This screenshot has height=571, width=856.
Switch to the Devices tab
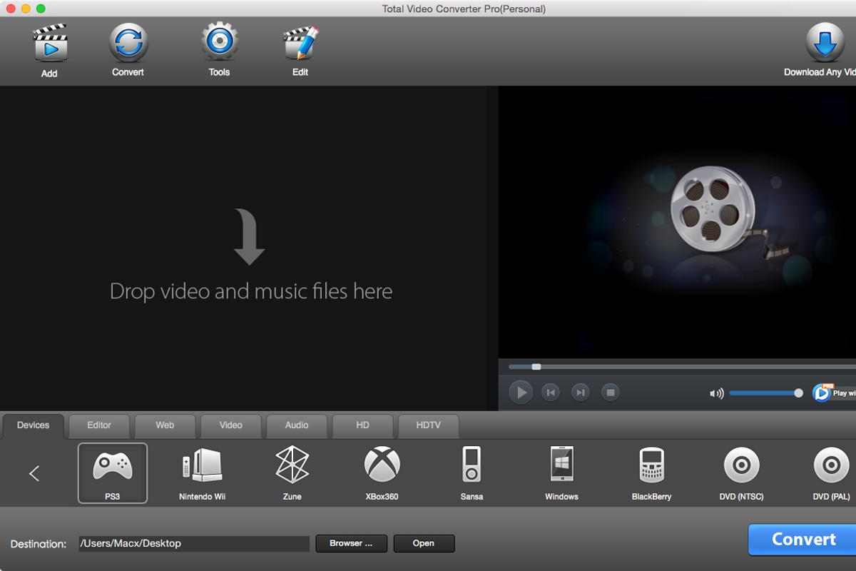coord(34,425)
